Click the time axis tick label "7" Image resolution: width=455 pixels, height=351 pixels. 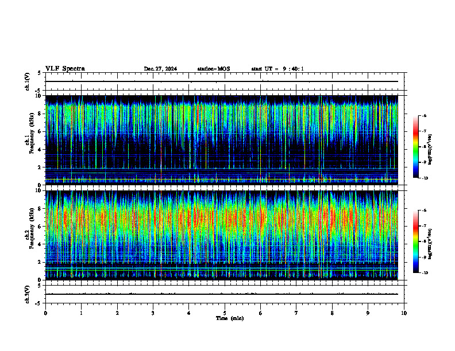pyautogui.click(x=296, y=313)
